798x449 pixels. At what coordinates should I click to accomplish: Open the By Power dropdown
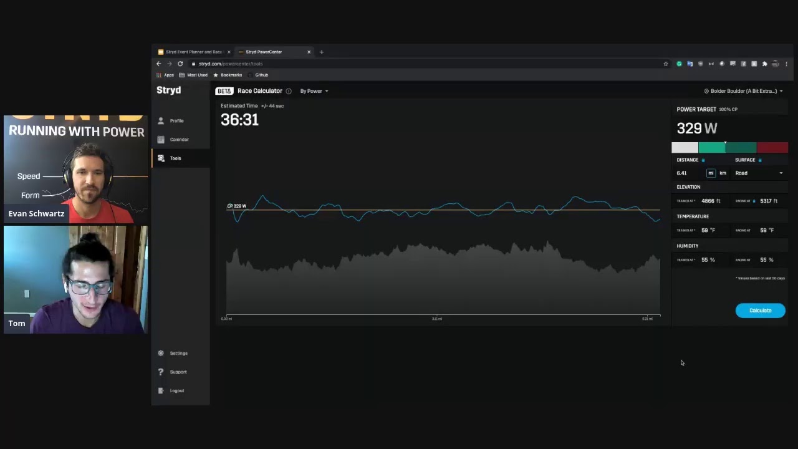click(314, 91)
